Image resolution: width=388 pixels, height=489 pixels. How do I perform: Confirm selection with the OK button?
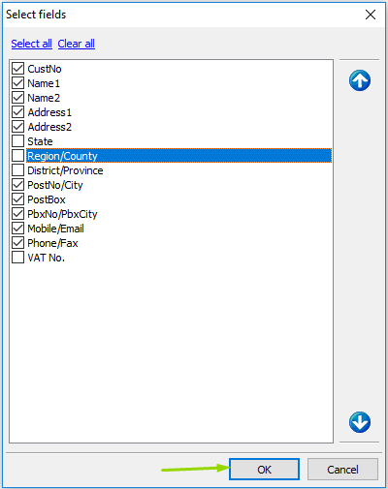(x=264, y=470)
